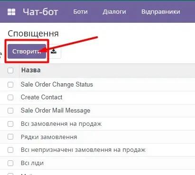
Task: Check the Create Contact row checkbox
Action: [x=10, y=97]
